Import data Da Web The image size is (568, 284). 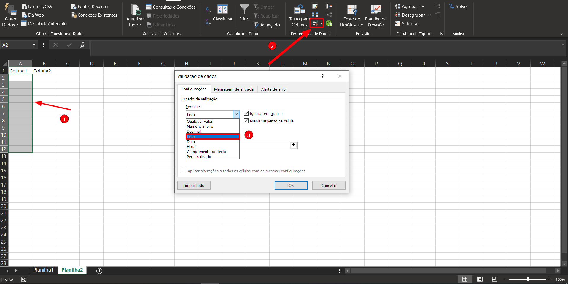click(33, 15)
